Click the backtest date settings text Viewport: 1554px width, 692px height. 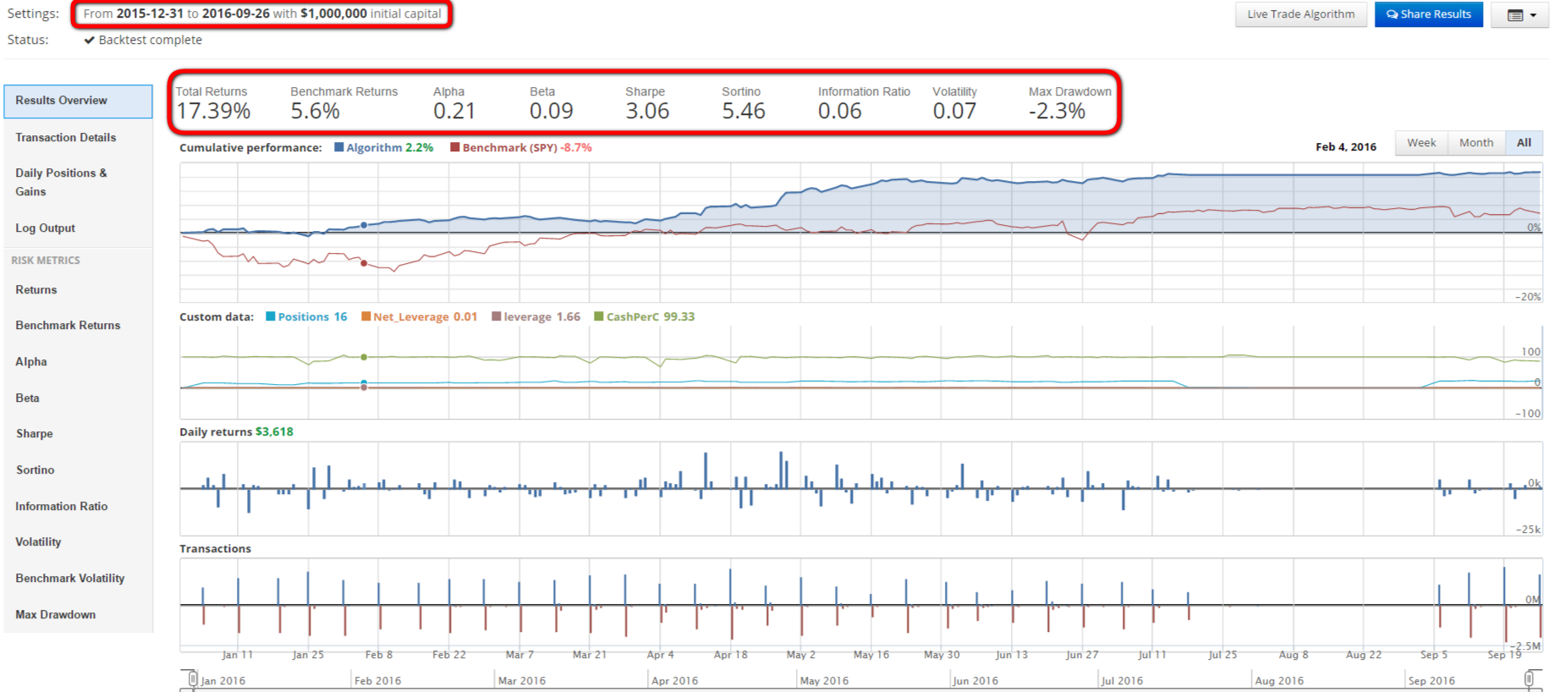pos(262,14)
